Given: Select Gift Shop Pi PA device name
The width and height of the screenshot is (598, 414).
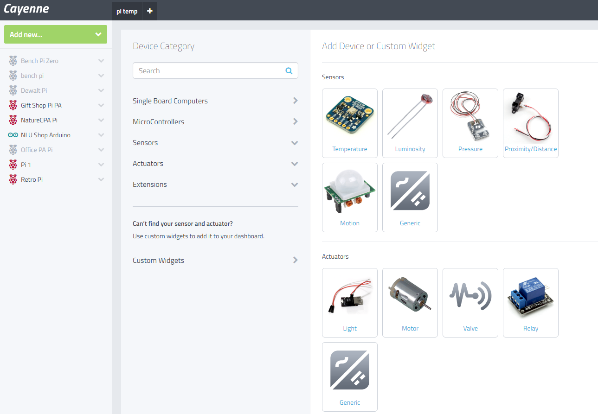Looking at the screenshot, I should pos(41,105).
